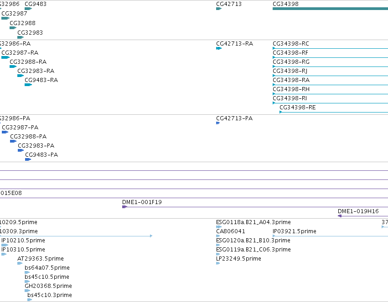Click EST AT29363.5prime
The height and width of the screenshot is (302, 388).
[20, 263]
